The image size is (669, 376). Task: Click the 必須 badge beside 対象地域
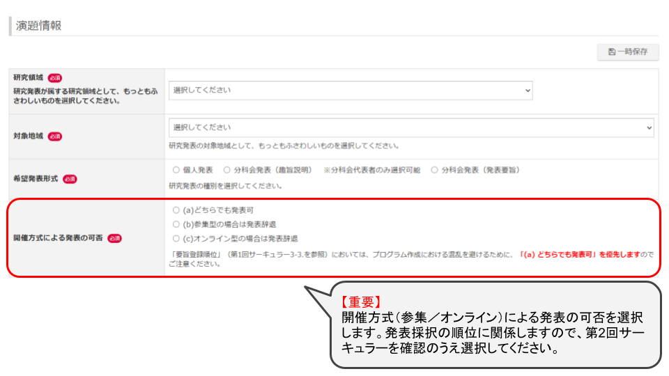55,136
